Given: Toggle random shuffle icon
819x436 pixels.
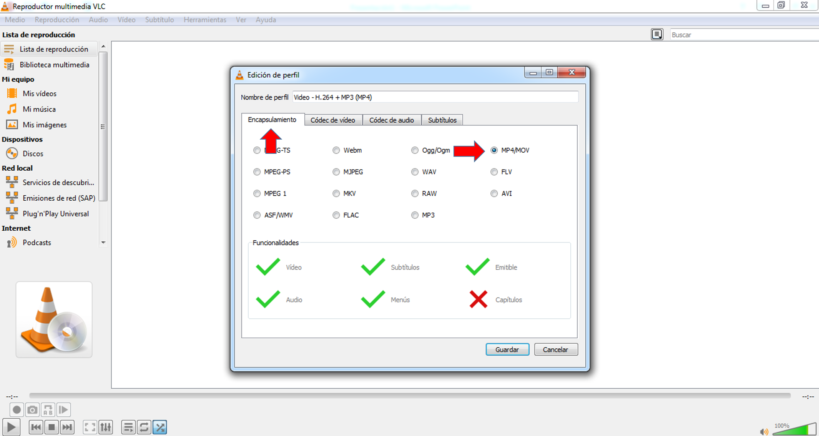Looking at the screenshot, I should pyautogui.click(x=160, y=427).
